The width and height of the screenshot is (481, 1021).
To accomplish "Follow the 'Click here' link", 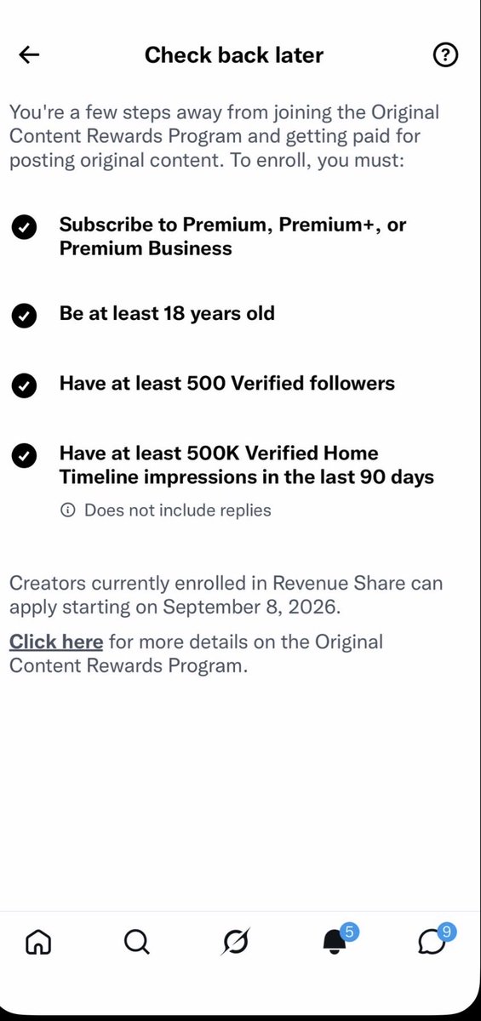I will (56, 642).
